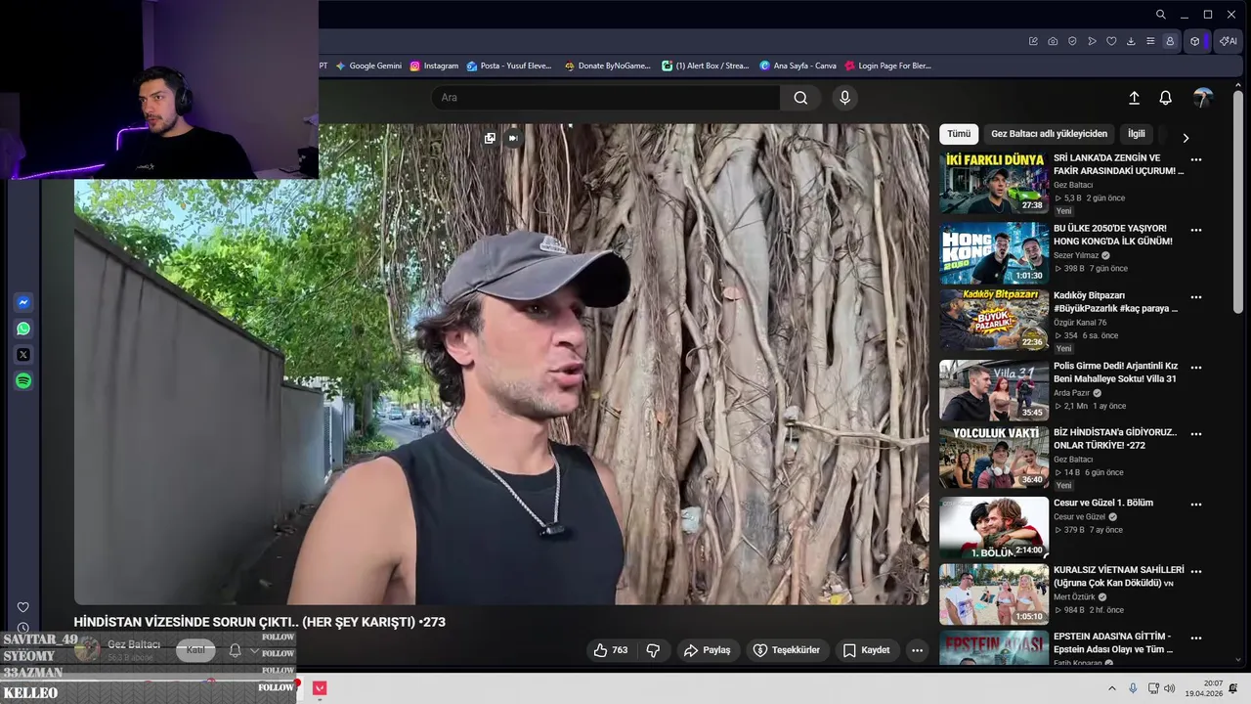Viewport: 1251px width, 704px height.
Task: Open WhatsApp in the browser sidebar
Action: (x=23, y=329)
